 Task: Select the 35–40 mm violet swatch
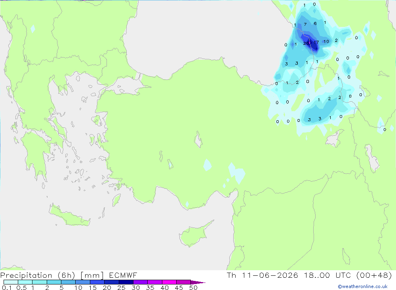(x=155, y=282)
